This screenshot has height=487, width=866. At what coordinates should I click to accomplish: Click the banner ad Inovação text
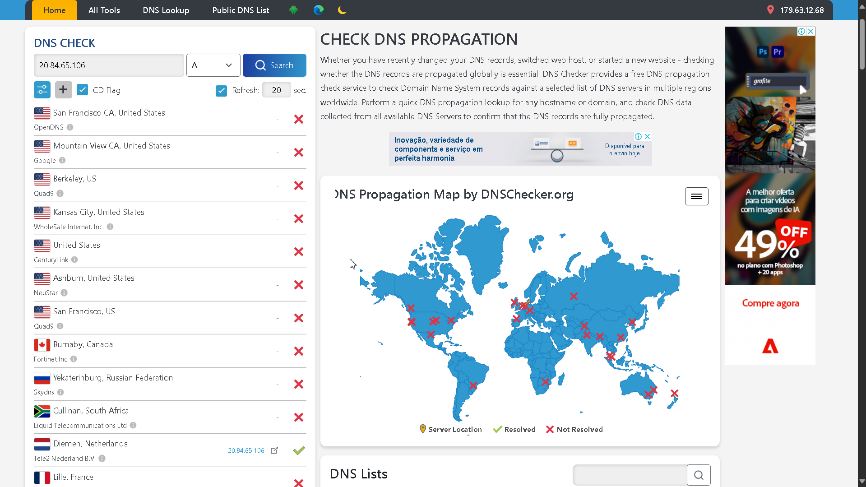pos(439,149)
